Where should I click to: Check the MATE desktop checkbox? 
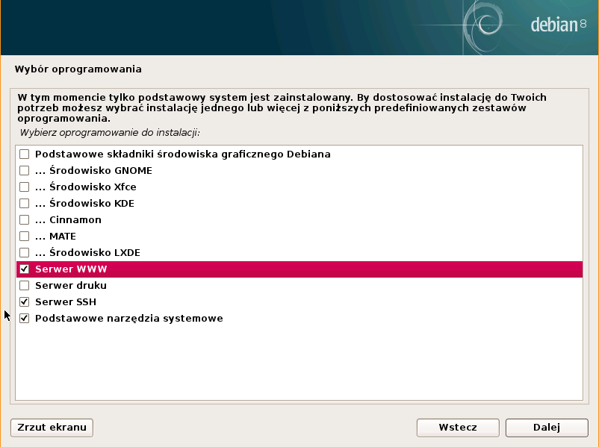24,237
